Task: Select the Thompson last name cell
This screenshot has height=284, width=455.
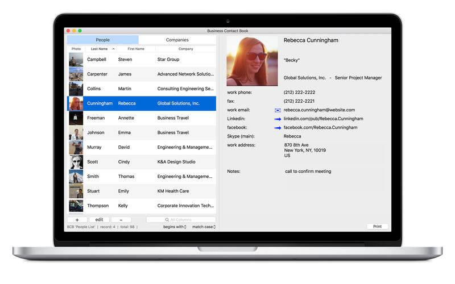Action: pos(98,206)
